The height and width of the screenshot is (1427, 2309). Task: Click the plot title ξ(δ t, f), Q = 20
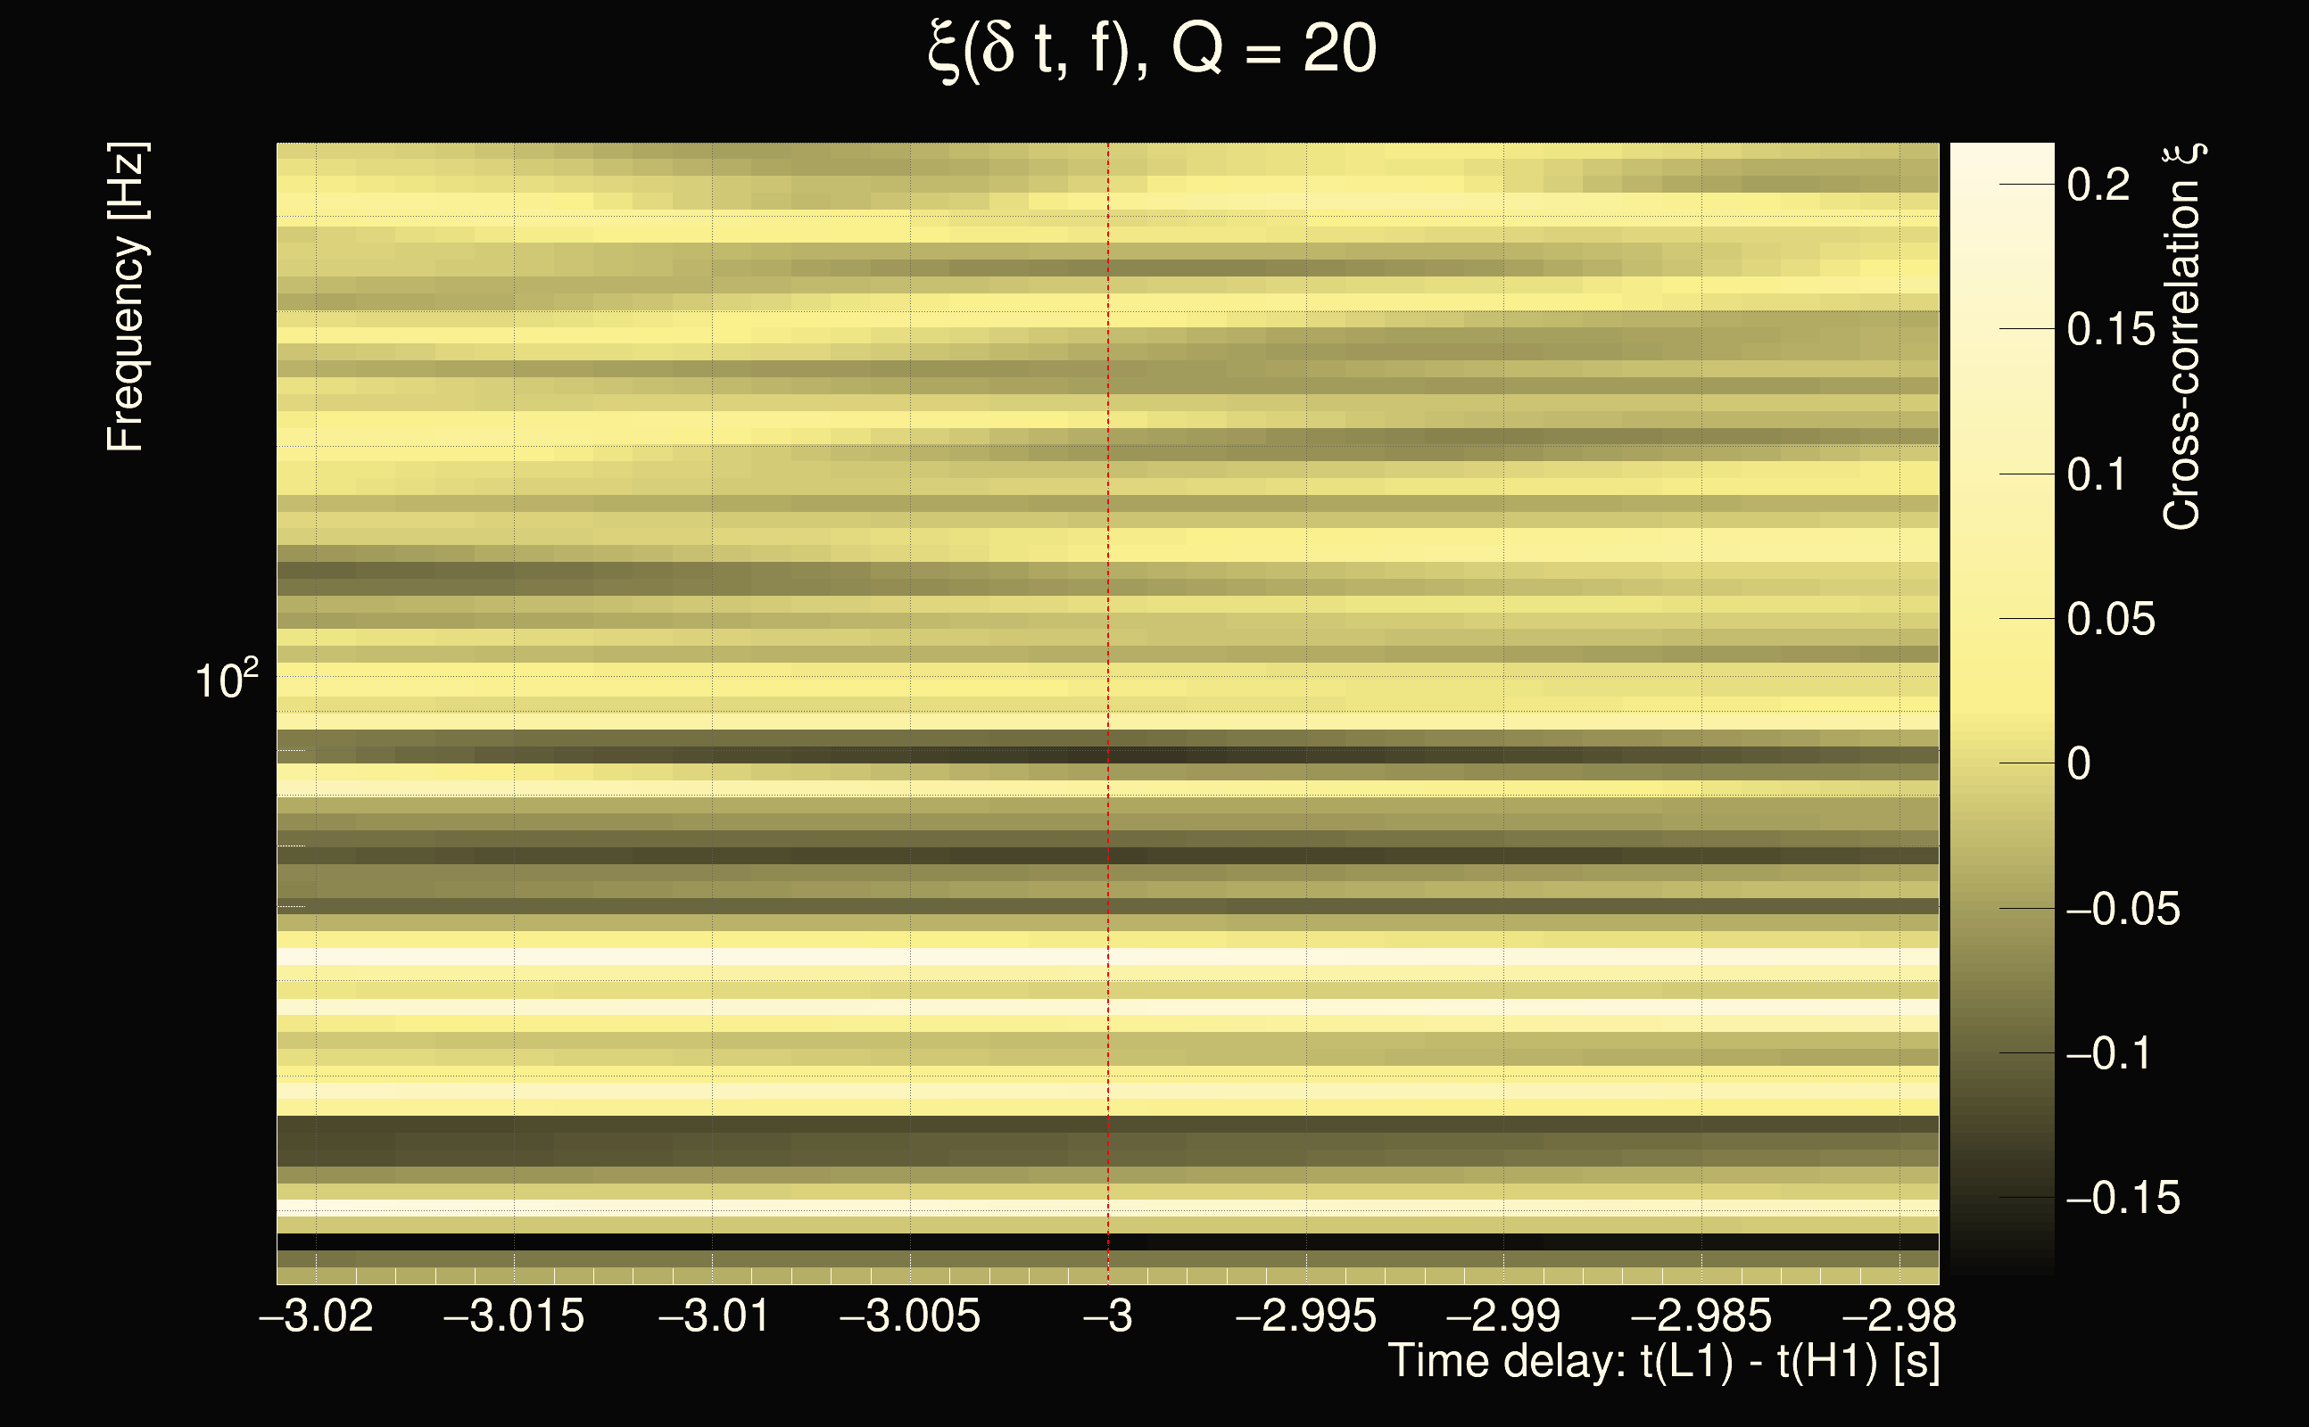(x=1152, y=49)
